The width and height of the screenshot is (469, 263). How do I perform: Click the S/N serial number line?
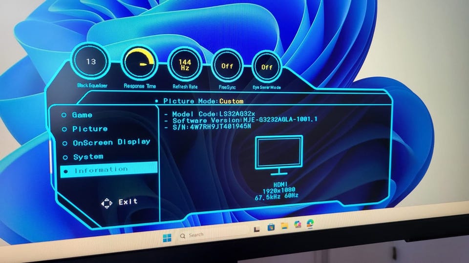(208, 127)
